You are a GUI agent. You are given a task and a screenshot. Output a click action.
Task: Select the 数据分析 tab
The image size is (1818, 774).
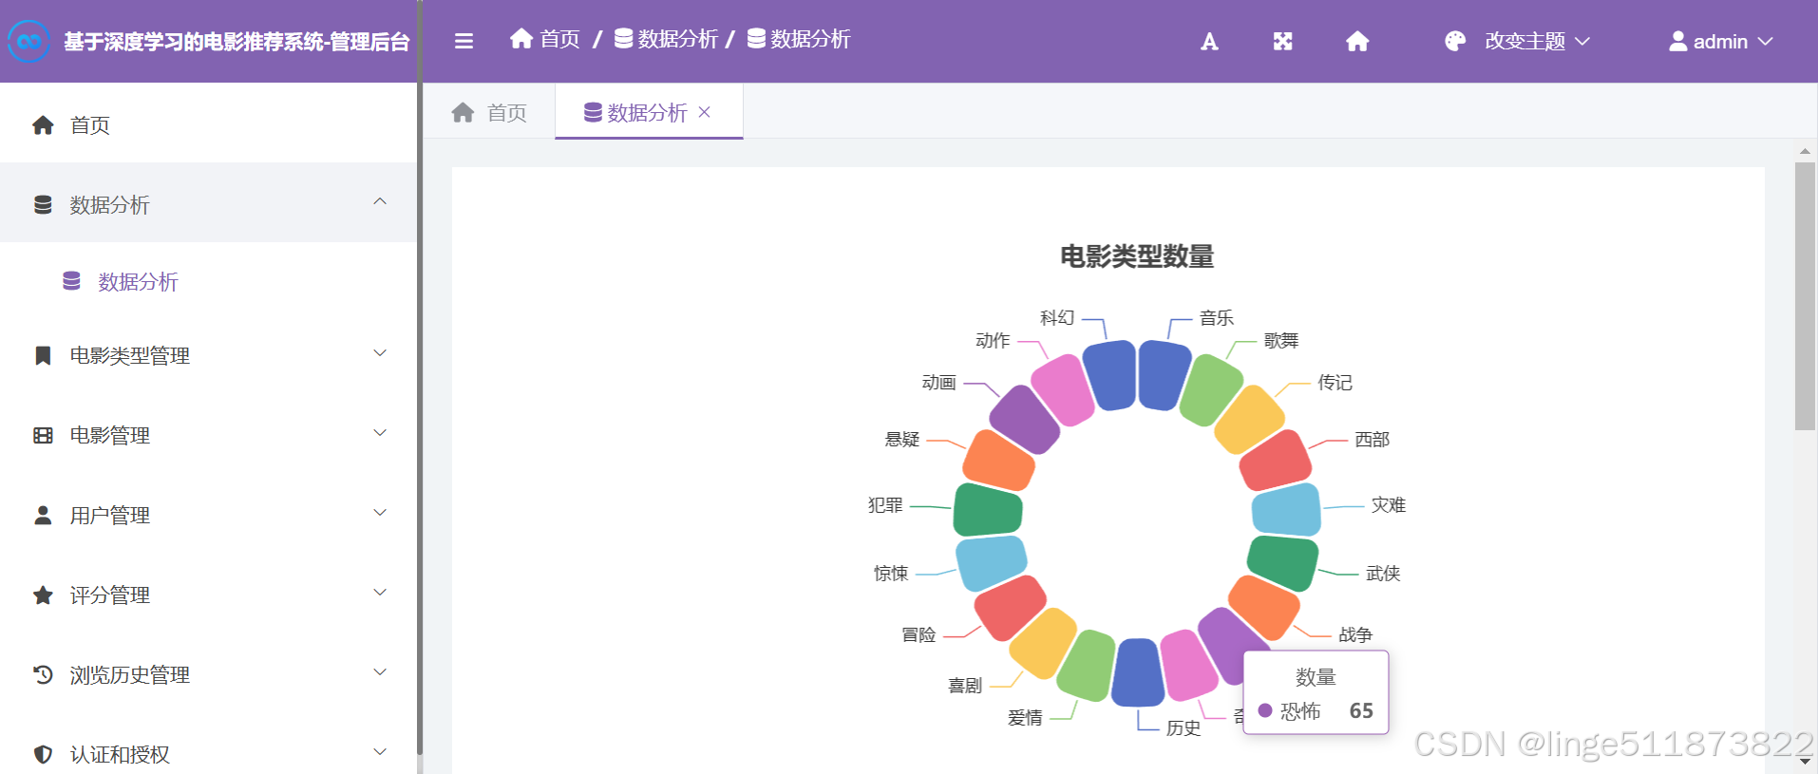(649, 112)
